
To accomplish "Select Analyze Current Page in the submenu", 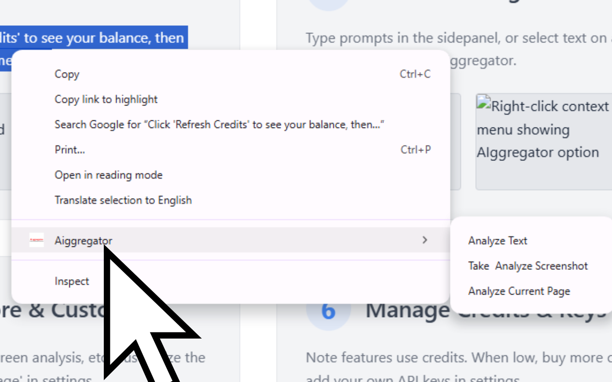I will point(519,291).
